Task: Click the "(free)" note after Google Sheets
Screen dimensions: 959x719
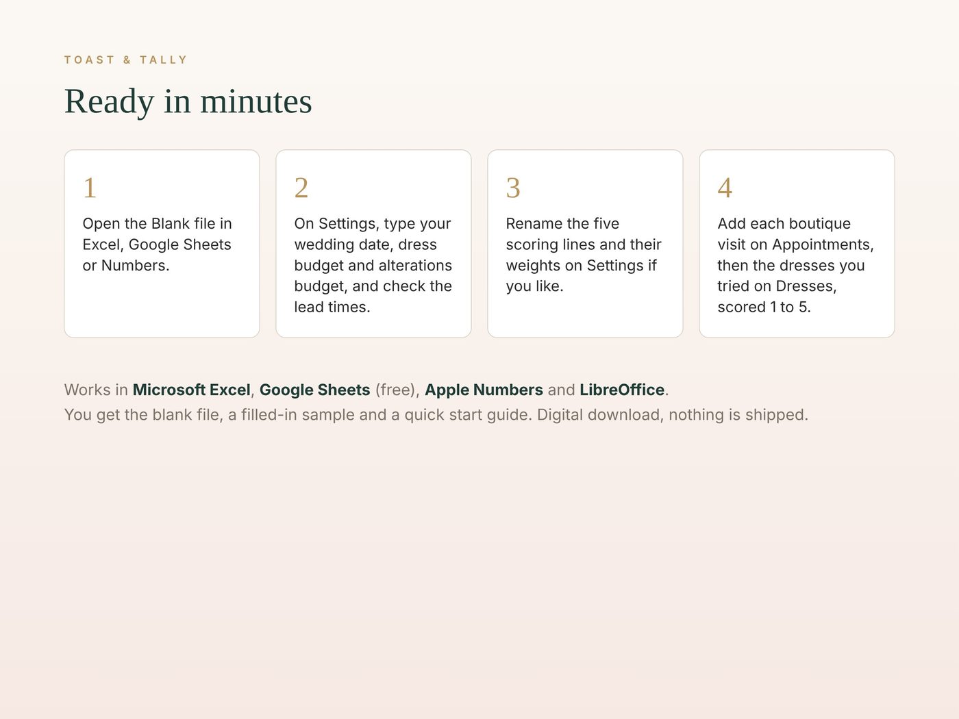Action: (395, 390)
